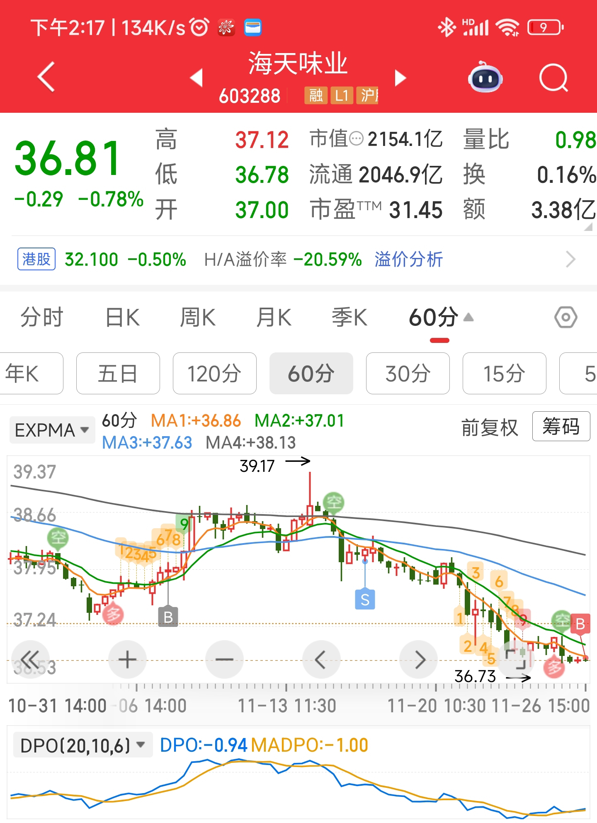597x823 pixels.
Task: Tap 市盈TTM 31.45 value
Action: pyautogui.click(x=416, y=210)
